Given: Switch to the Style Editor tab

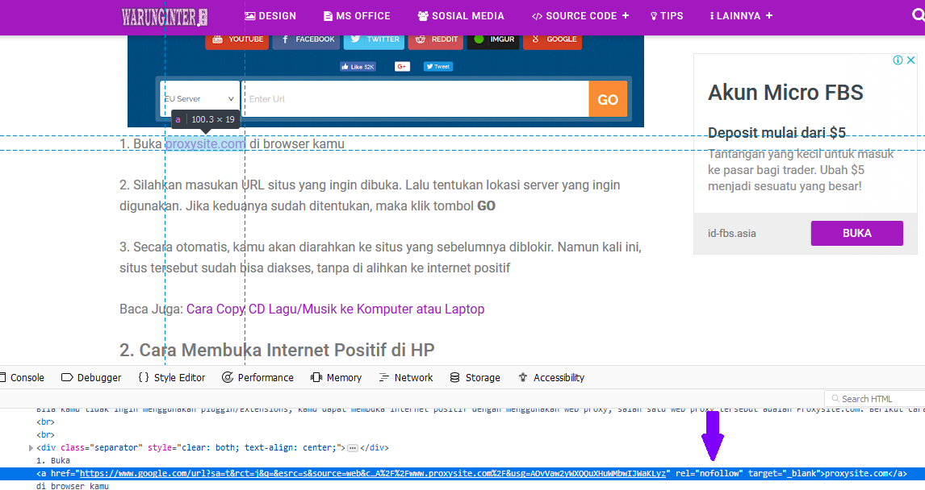Looking at the screenshot, I should coord(172,377).
